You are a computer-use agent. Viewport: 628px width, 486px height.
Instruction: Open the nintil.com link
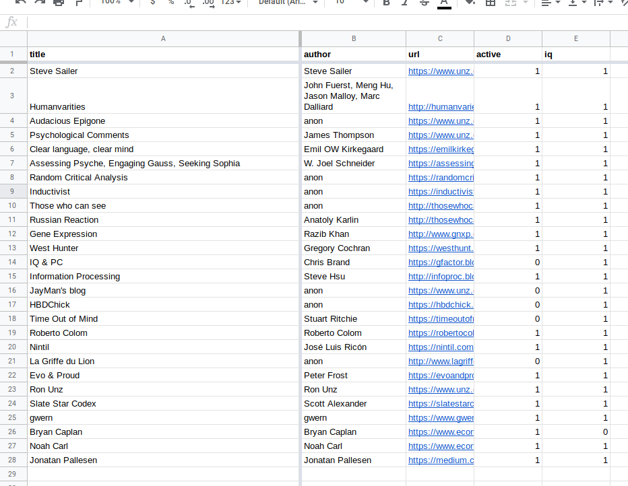(441, 347)
